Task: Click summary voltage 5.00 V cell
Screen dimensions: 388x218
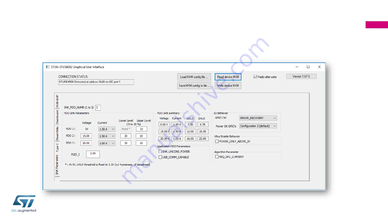Action: (164, 125)
